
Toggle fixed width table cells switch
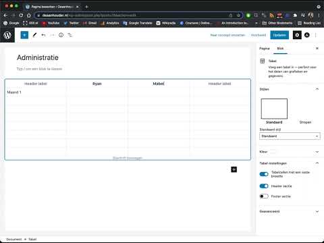click(264, 174)
